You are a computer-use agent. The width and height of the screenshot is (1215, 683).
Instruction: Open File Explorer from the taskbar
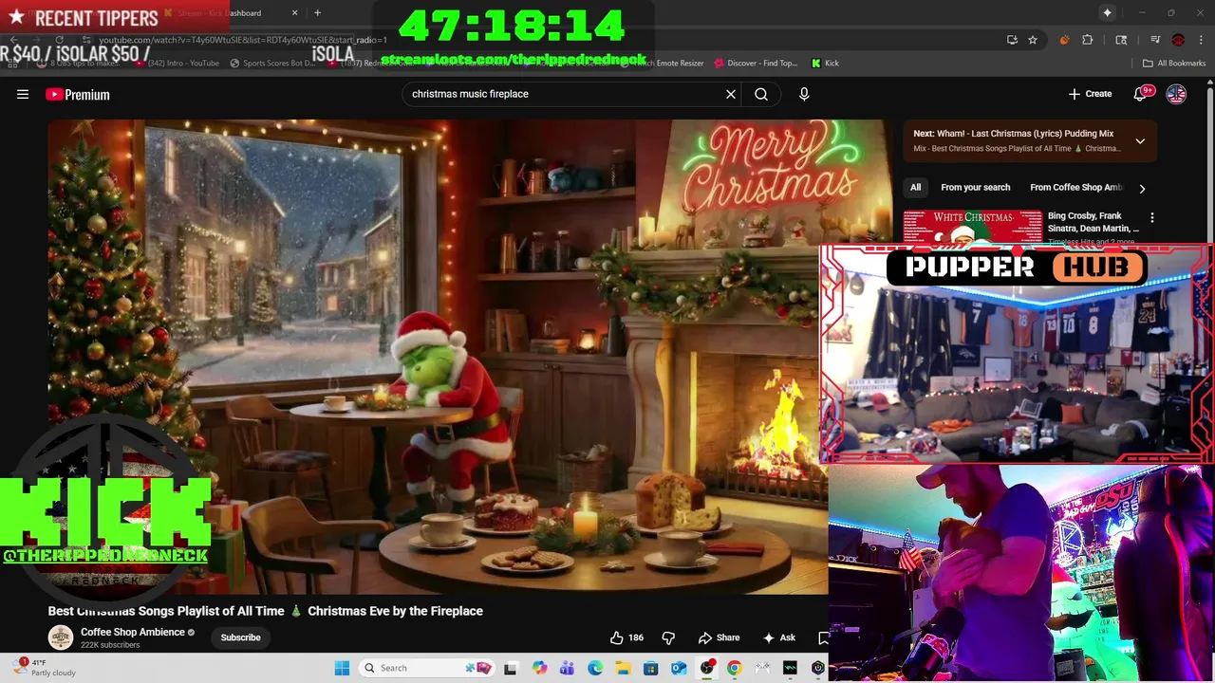[x=623, y=668]
